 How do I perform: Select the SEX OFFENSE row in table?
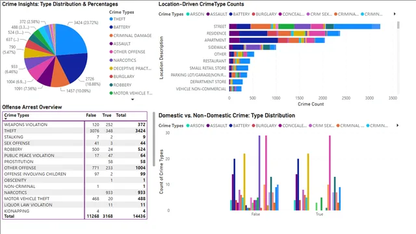click(75, 143)
